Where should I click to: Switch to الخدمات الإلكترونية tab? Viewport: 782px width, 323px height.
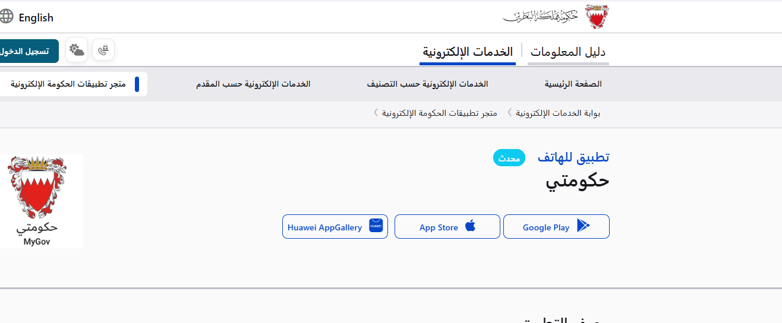coord(467,51)
